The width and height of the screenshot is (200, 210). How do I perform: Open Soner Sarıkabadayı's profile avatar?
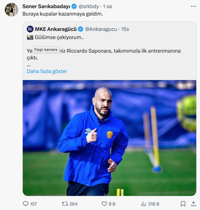(x=11, y=10)
